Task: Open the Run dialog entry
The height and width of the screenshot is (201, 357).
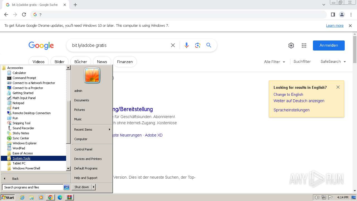Action: point(15,118)
